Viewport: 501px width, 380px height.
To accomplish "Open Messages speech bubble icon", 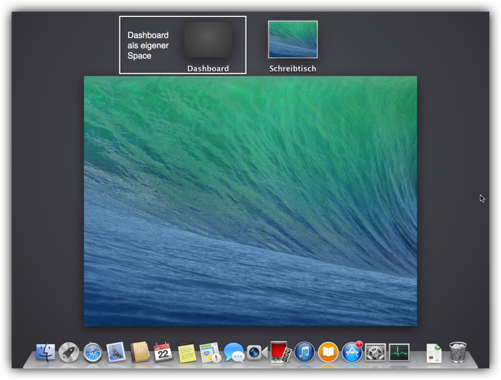I will click(234, 353).
